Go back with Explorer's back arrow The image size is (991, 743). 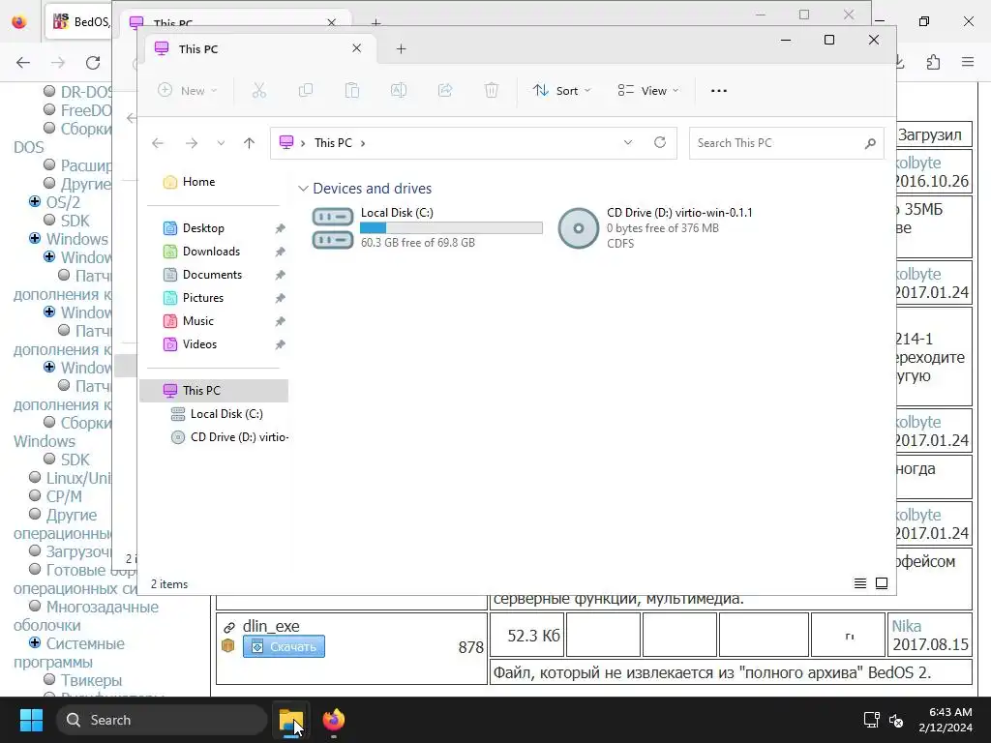pos(158,143)
